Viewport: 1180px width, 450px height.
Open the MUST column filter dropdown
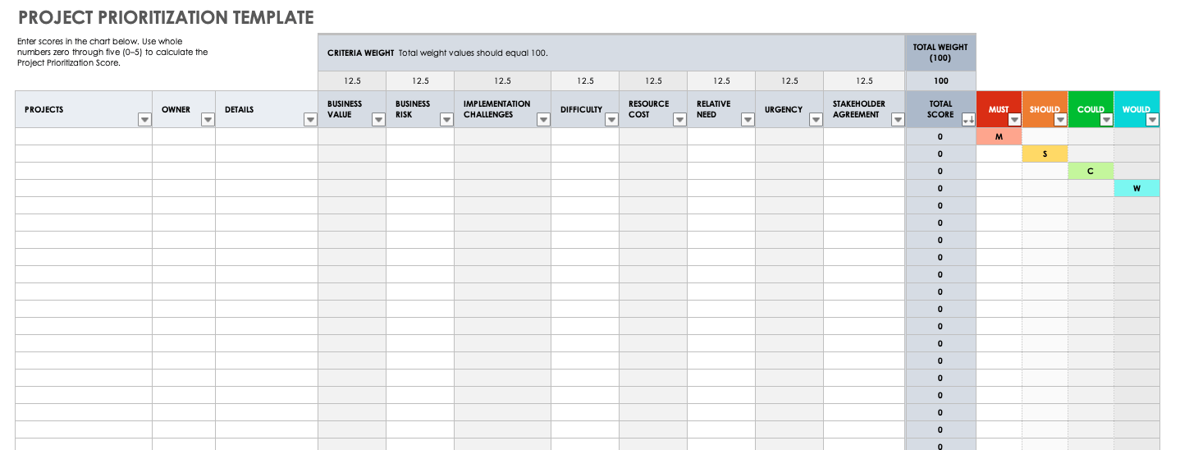point(1014,119)
